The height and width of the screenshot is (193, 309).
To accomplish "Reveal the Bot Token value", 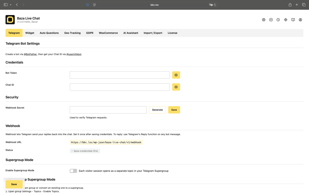I will [176, 75].
